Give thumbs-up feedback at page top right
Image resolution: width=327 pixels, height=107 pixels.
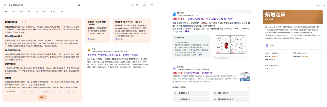pyautogui.click(x=321, y=5)
